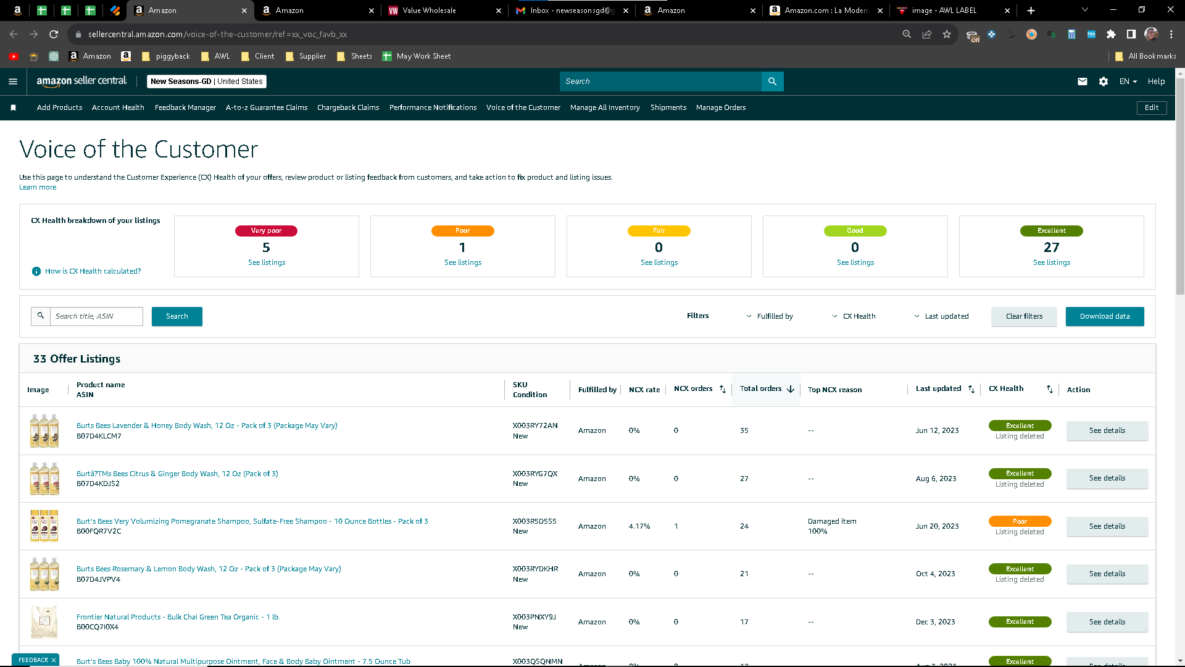The image size is (1185, 667).
Task: Click the Learn more link
Action: click(x=38, y=188)
